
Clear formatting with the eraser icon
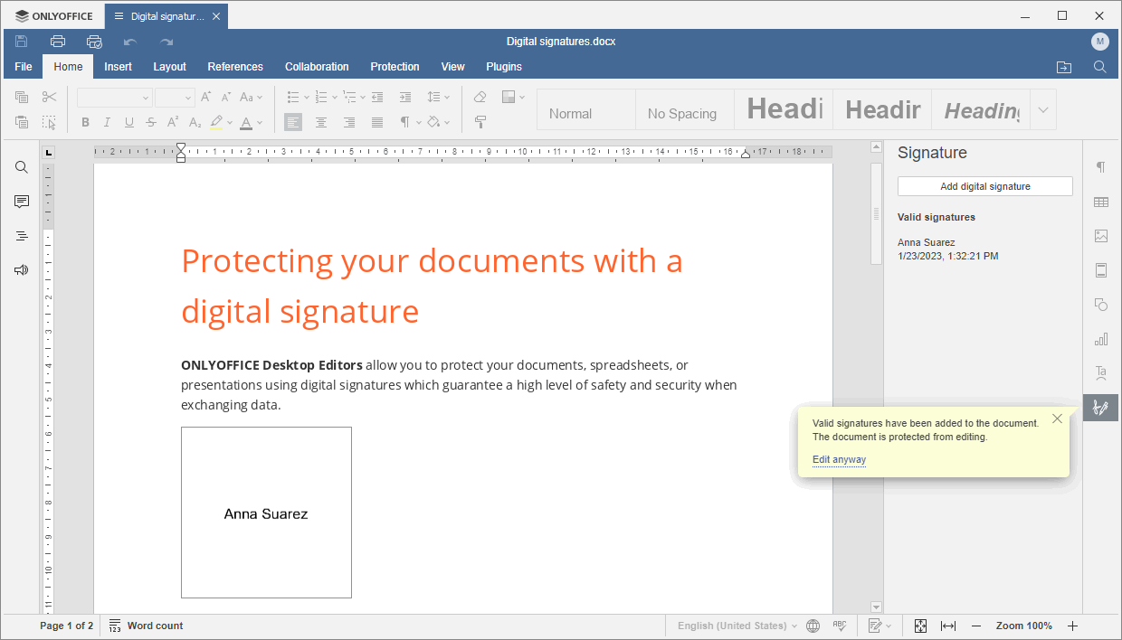480,97
